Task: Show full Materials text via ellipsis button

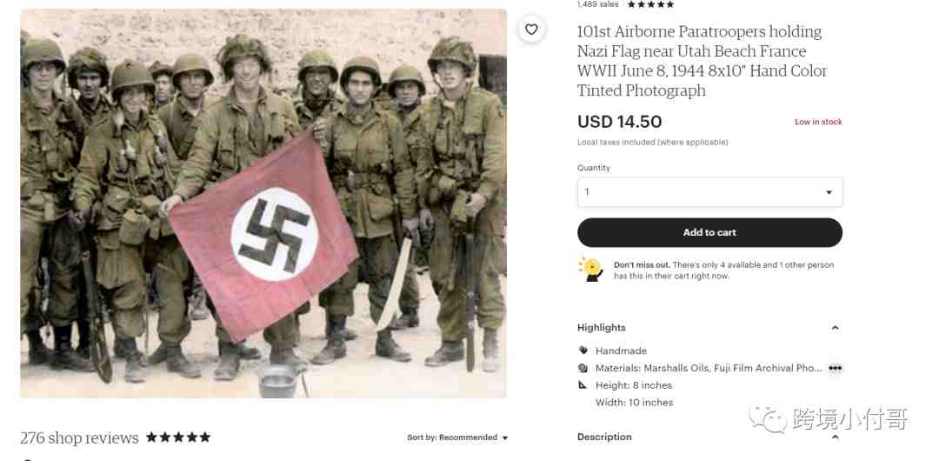Action: (x=835, y=368)
